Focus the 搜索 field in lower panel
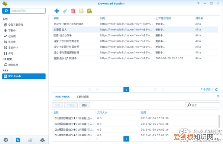This screenshot has width=223, height=144. (203, 105)
